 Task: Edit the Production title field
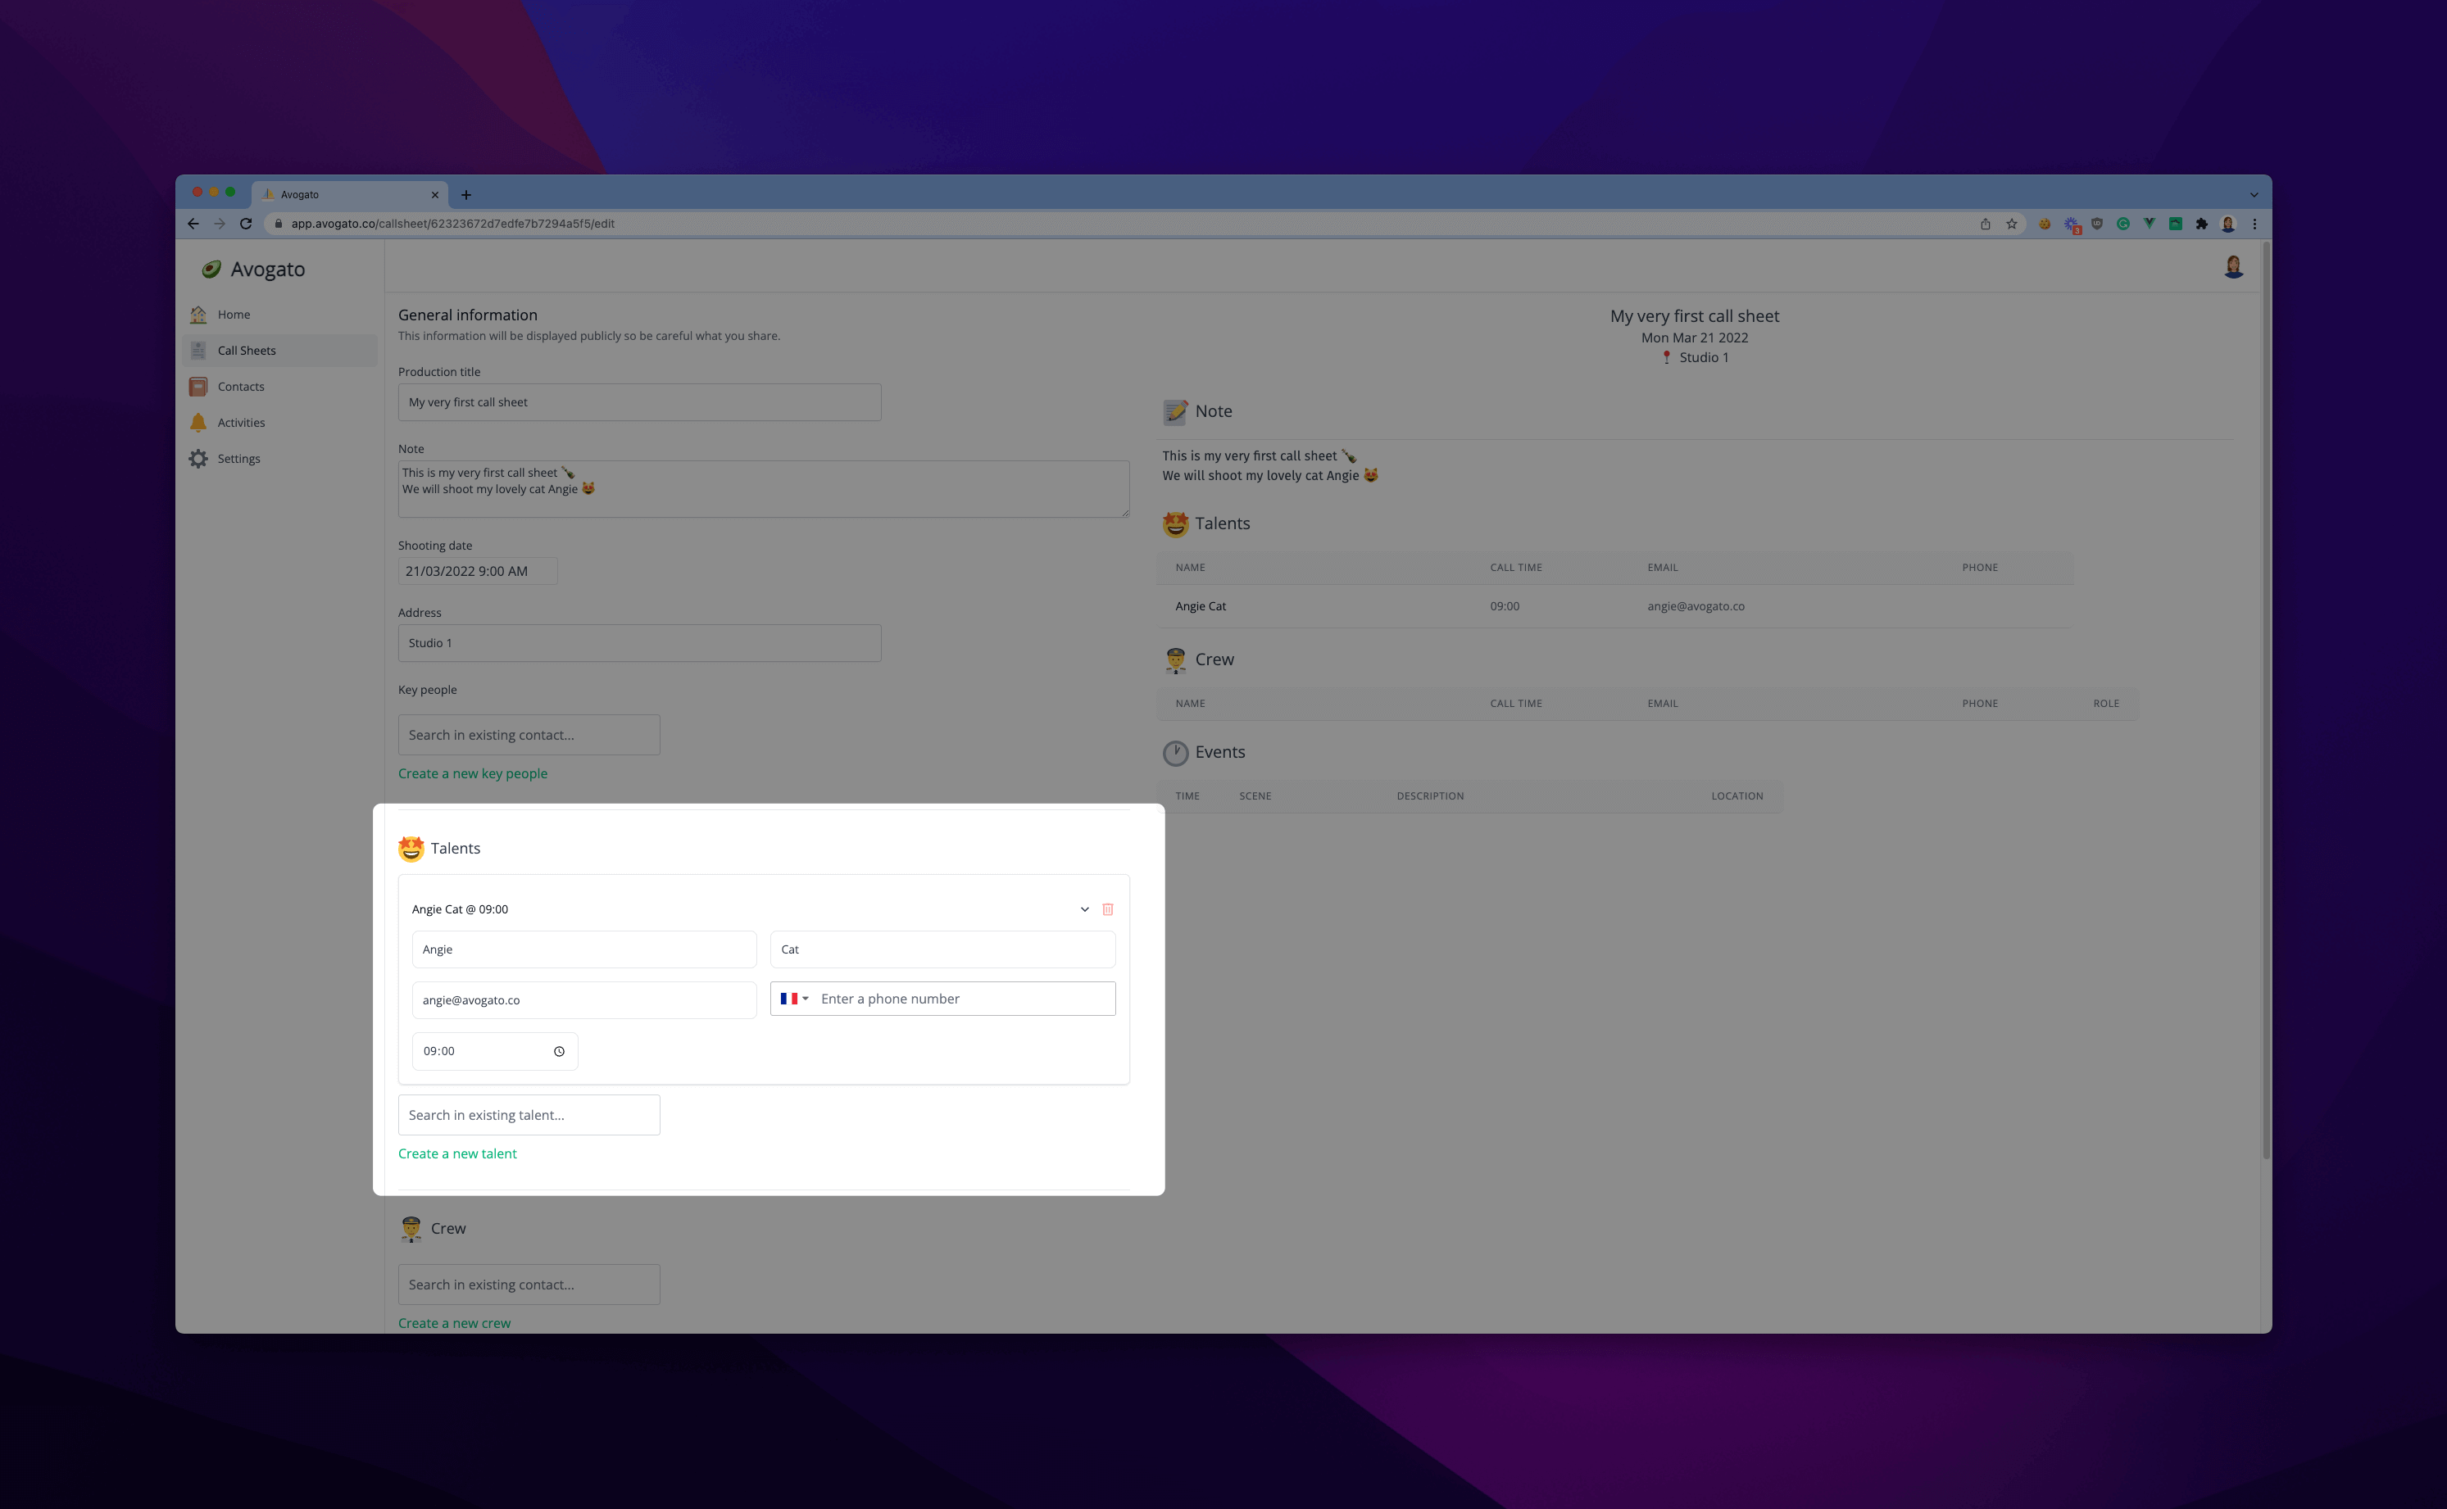click(x=640, y=402)
